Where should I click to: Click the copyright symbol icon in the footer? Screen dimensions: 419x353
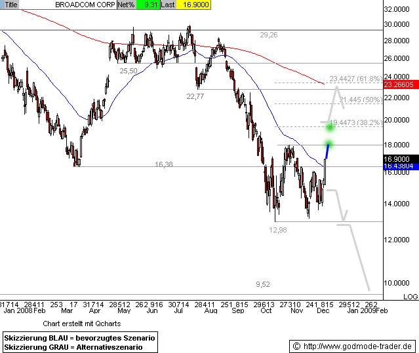(296, 345)
